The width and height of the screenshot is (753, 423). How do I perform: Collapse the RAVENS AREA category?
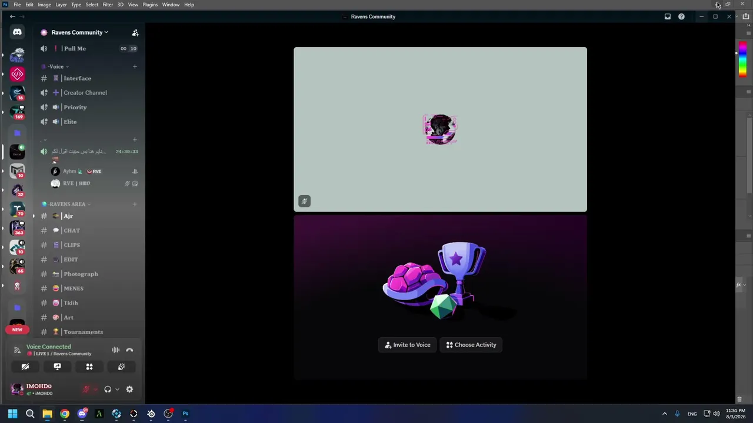[66, 204]
